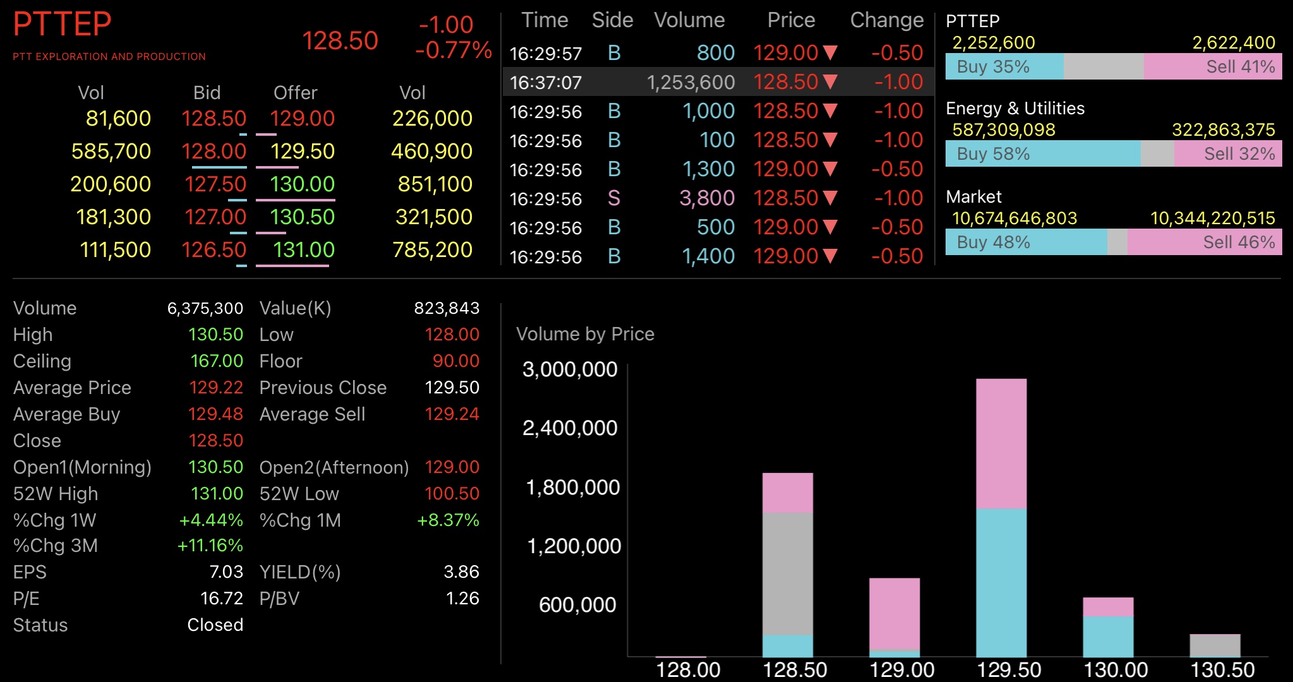Screen dimensions: 1293x682
Task: Click bid volume 81,600
Action: (118, 119)
